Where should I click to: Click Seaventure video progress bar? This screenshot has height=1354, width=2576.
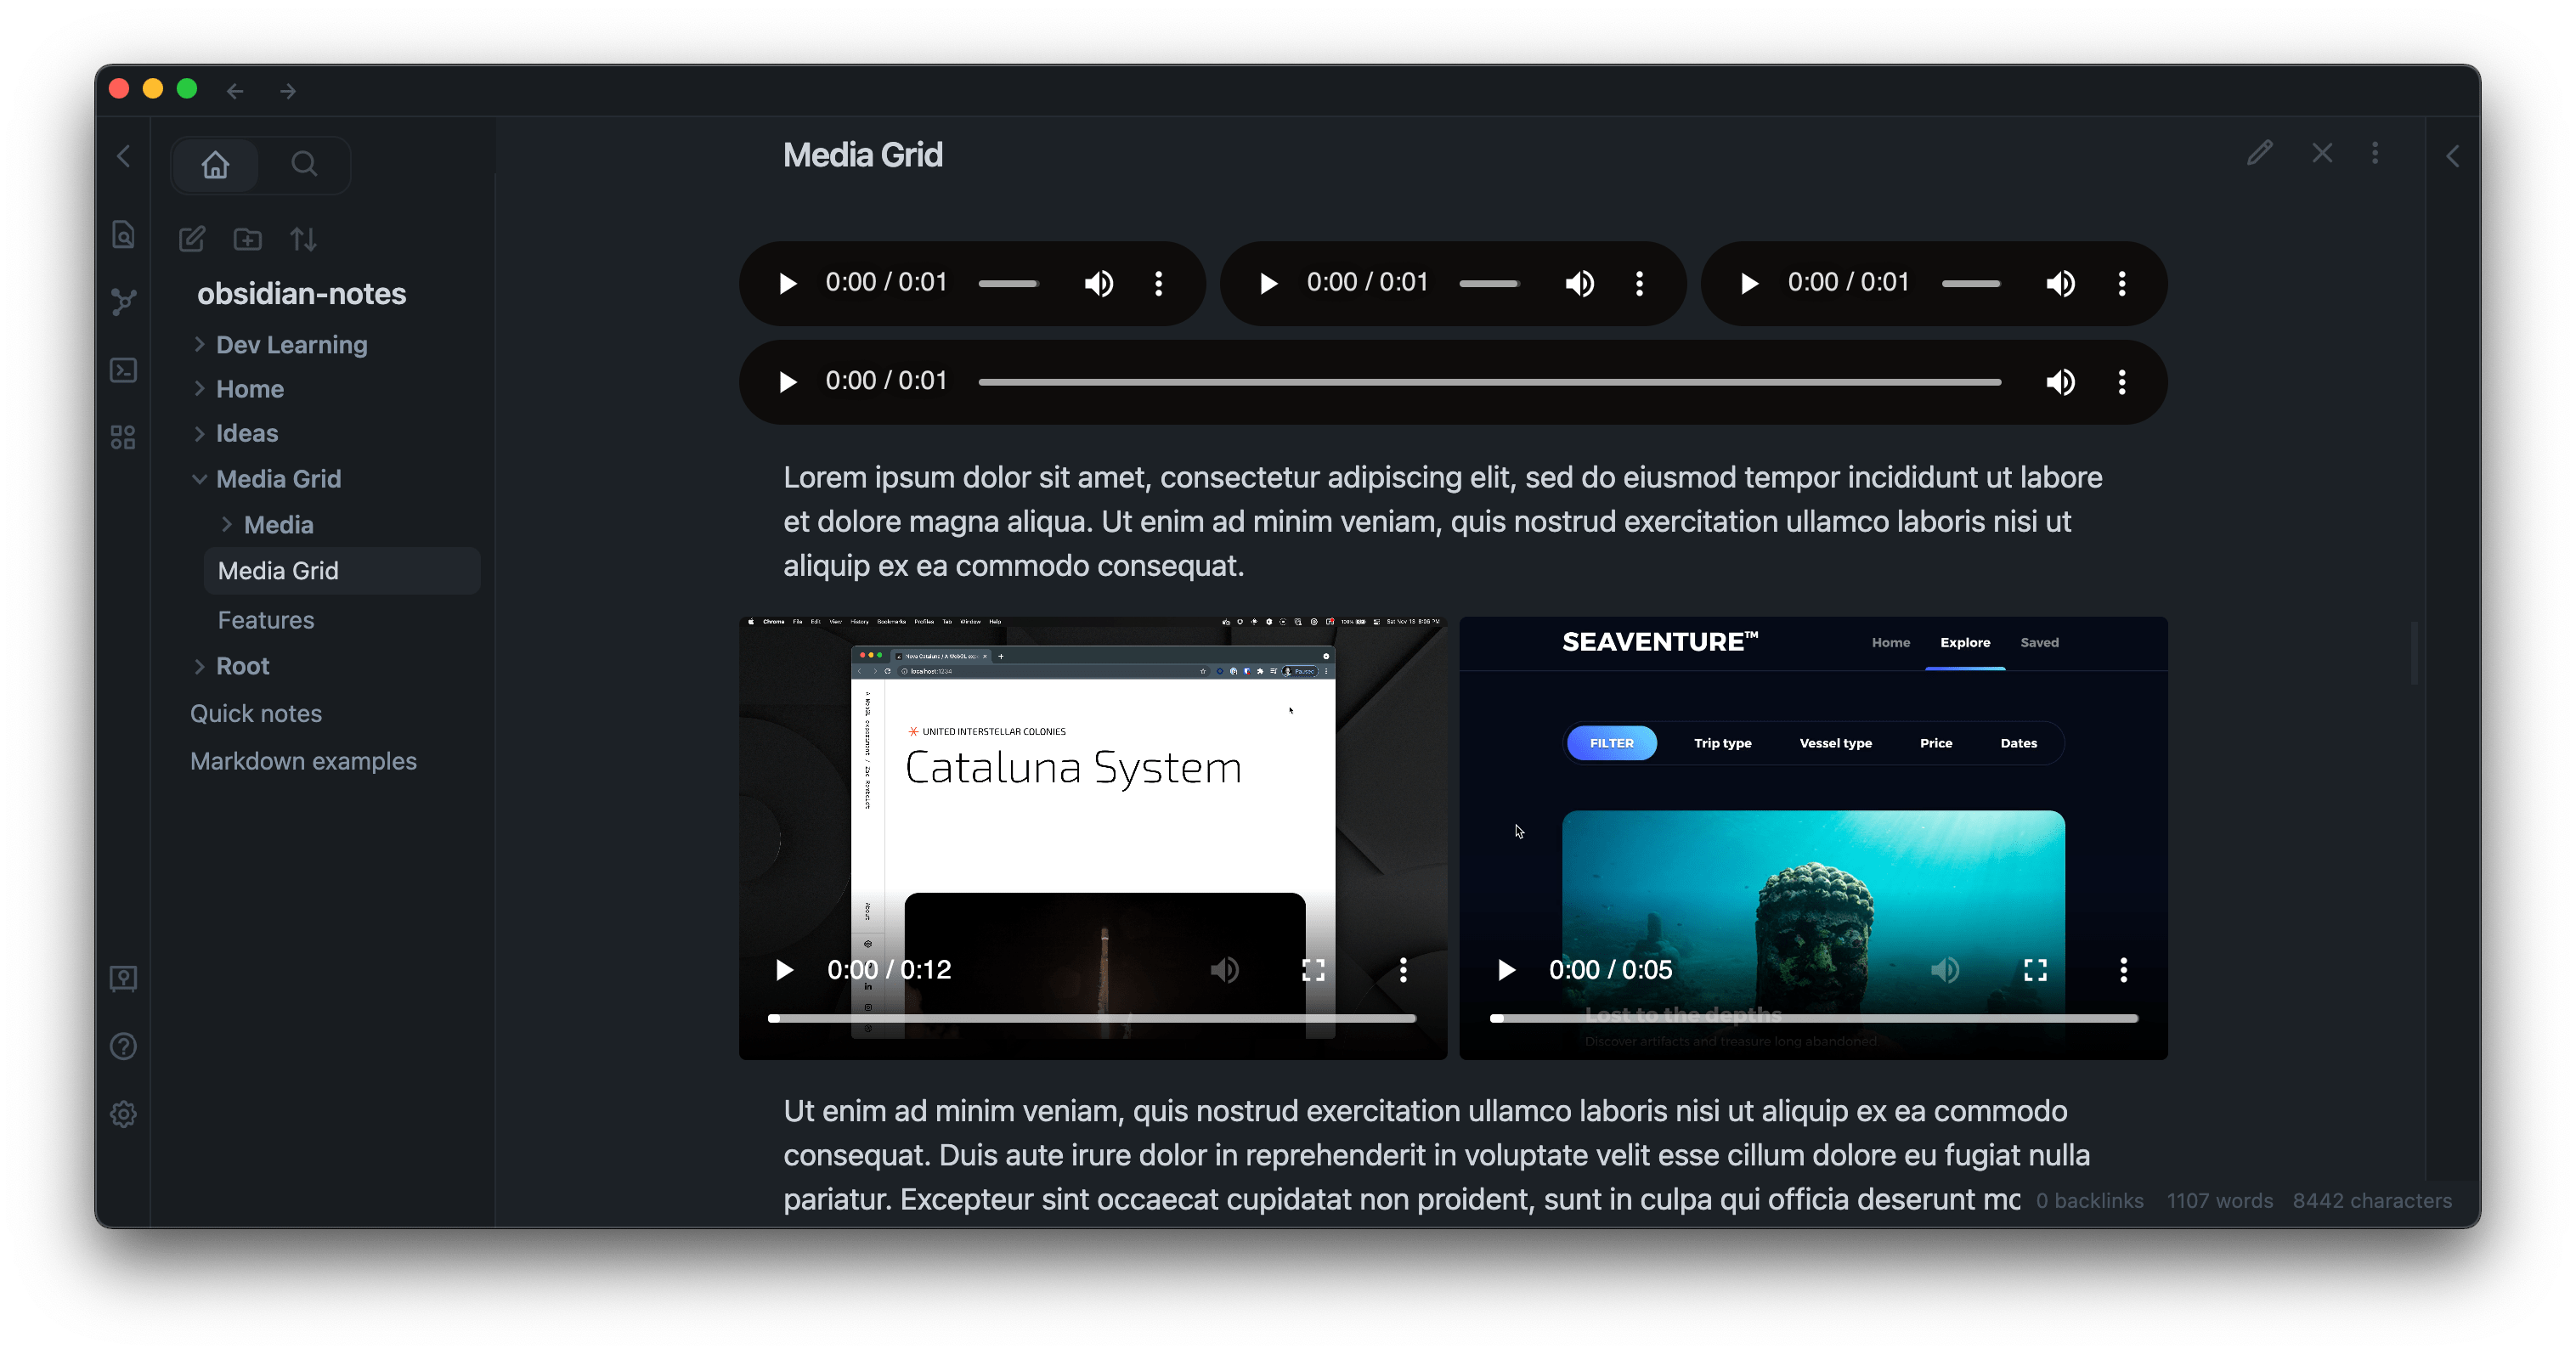(1812, 1018)
